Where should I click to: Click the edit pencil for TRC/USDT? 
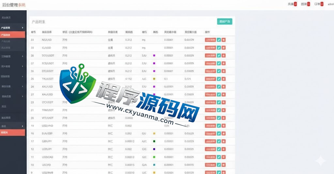click(x=219, y=79)
